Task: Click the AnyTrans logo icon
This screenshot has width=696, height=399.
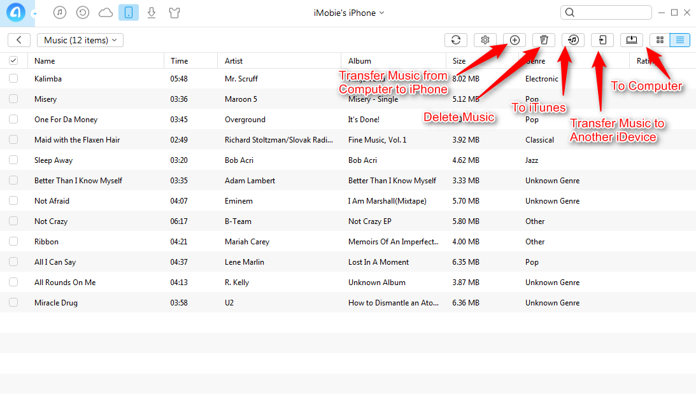Action: [x=15, y=13]
